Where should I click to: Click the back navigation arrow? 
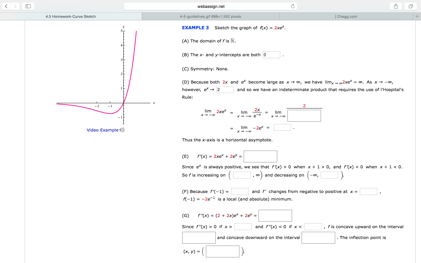tap(6, 6)
